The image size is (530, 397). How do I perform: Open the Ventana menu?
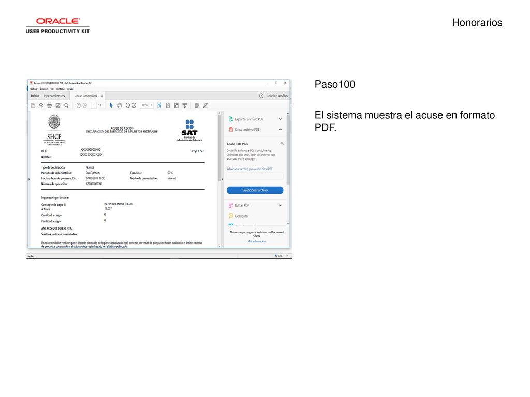60,89
